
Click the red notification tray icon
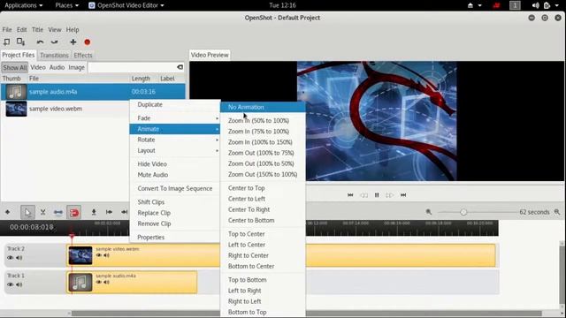[x=497, y=5]
